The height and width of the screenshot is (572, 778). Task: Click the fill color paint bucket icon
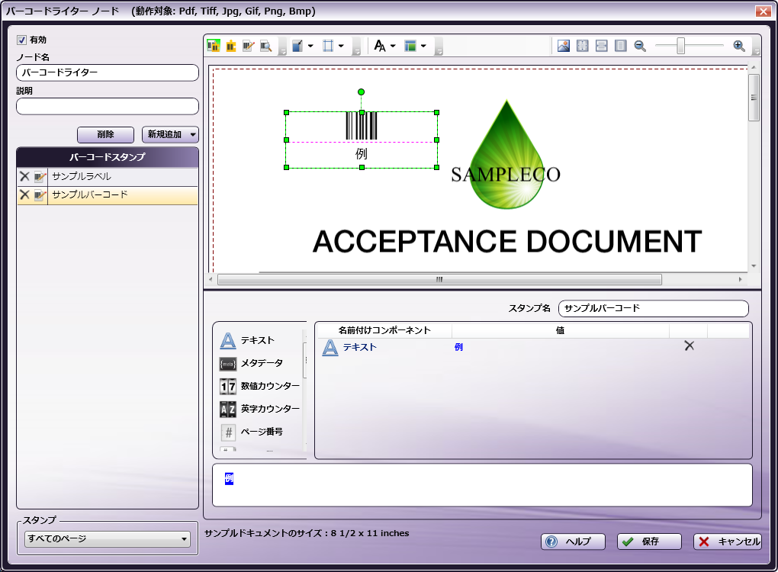(x=297, y=46)
